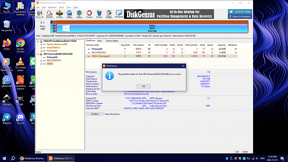288x162 pixels.
Task: Click the Save All toolbar icon
Action: tap(40, 14)
